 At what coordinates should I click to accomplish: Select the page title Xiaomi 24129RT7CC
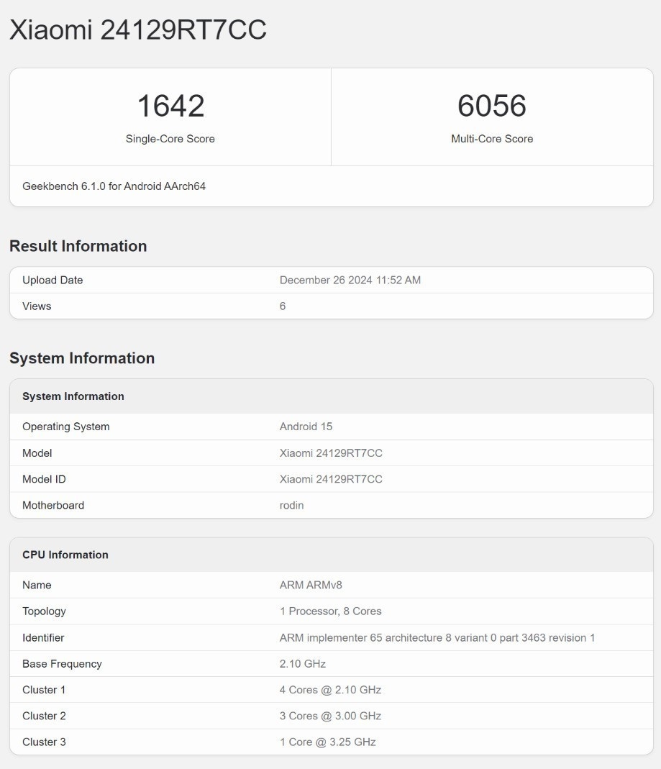tap(138, 29)
